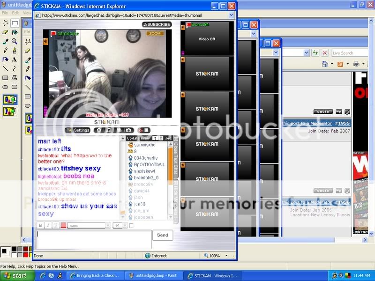Viewport: 375px width, 281px height.
Task: Select the Pencil tool in Paint
Action: [x=6, y=50]
